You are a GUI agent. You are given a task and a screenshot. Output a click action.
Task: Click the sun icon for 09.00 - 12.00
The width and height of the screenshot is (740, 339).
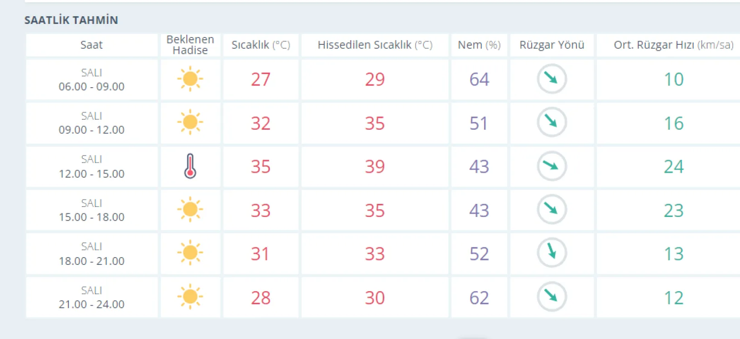pyautogui.click(x=190, y=122)
